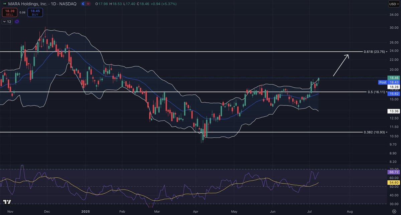This screenshot has width=401, height=215.
Task: Click the red data status icon
Action: pos(88,4)
